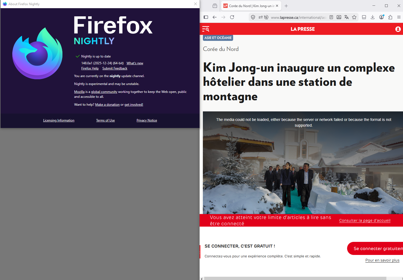This screenshot has width=403, height=280.
Task: Minimize the Firefox browser window
Action: tap(374, 6)
